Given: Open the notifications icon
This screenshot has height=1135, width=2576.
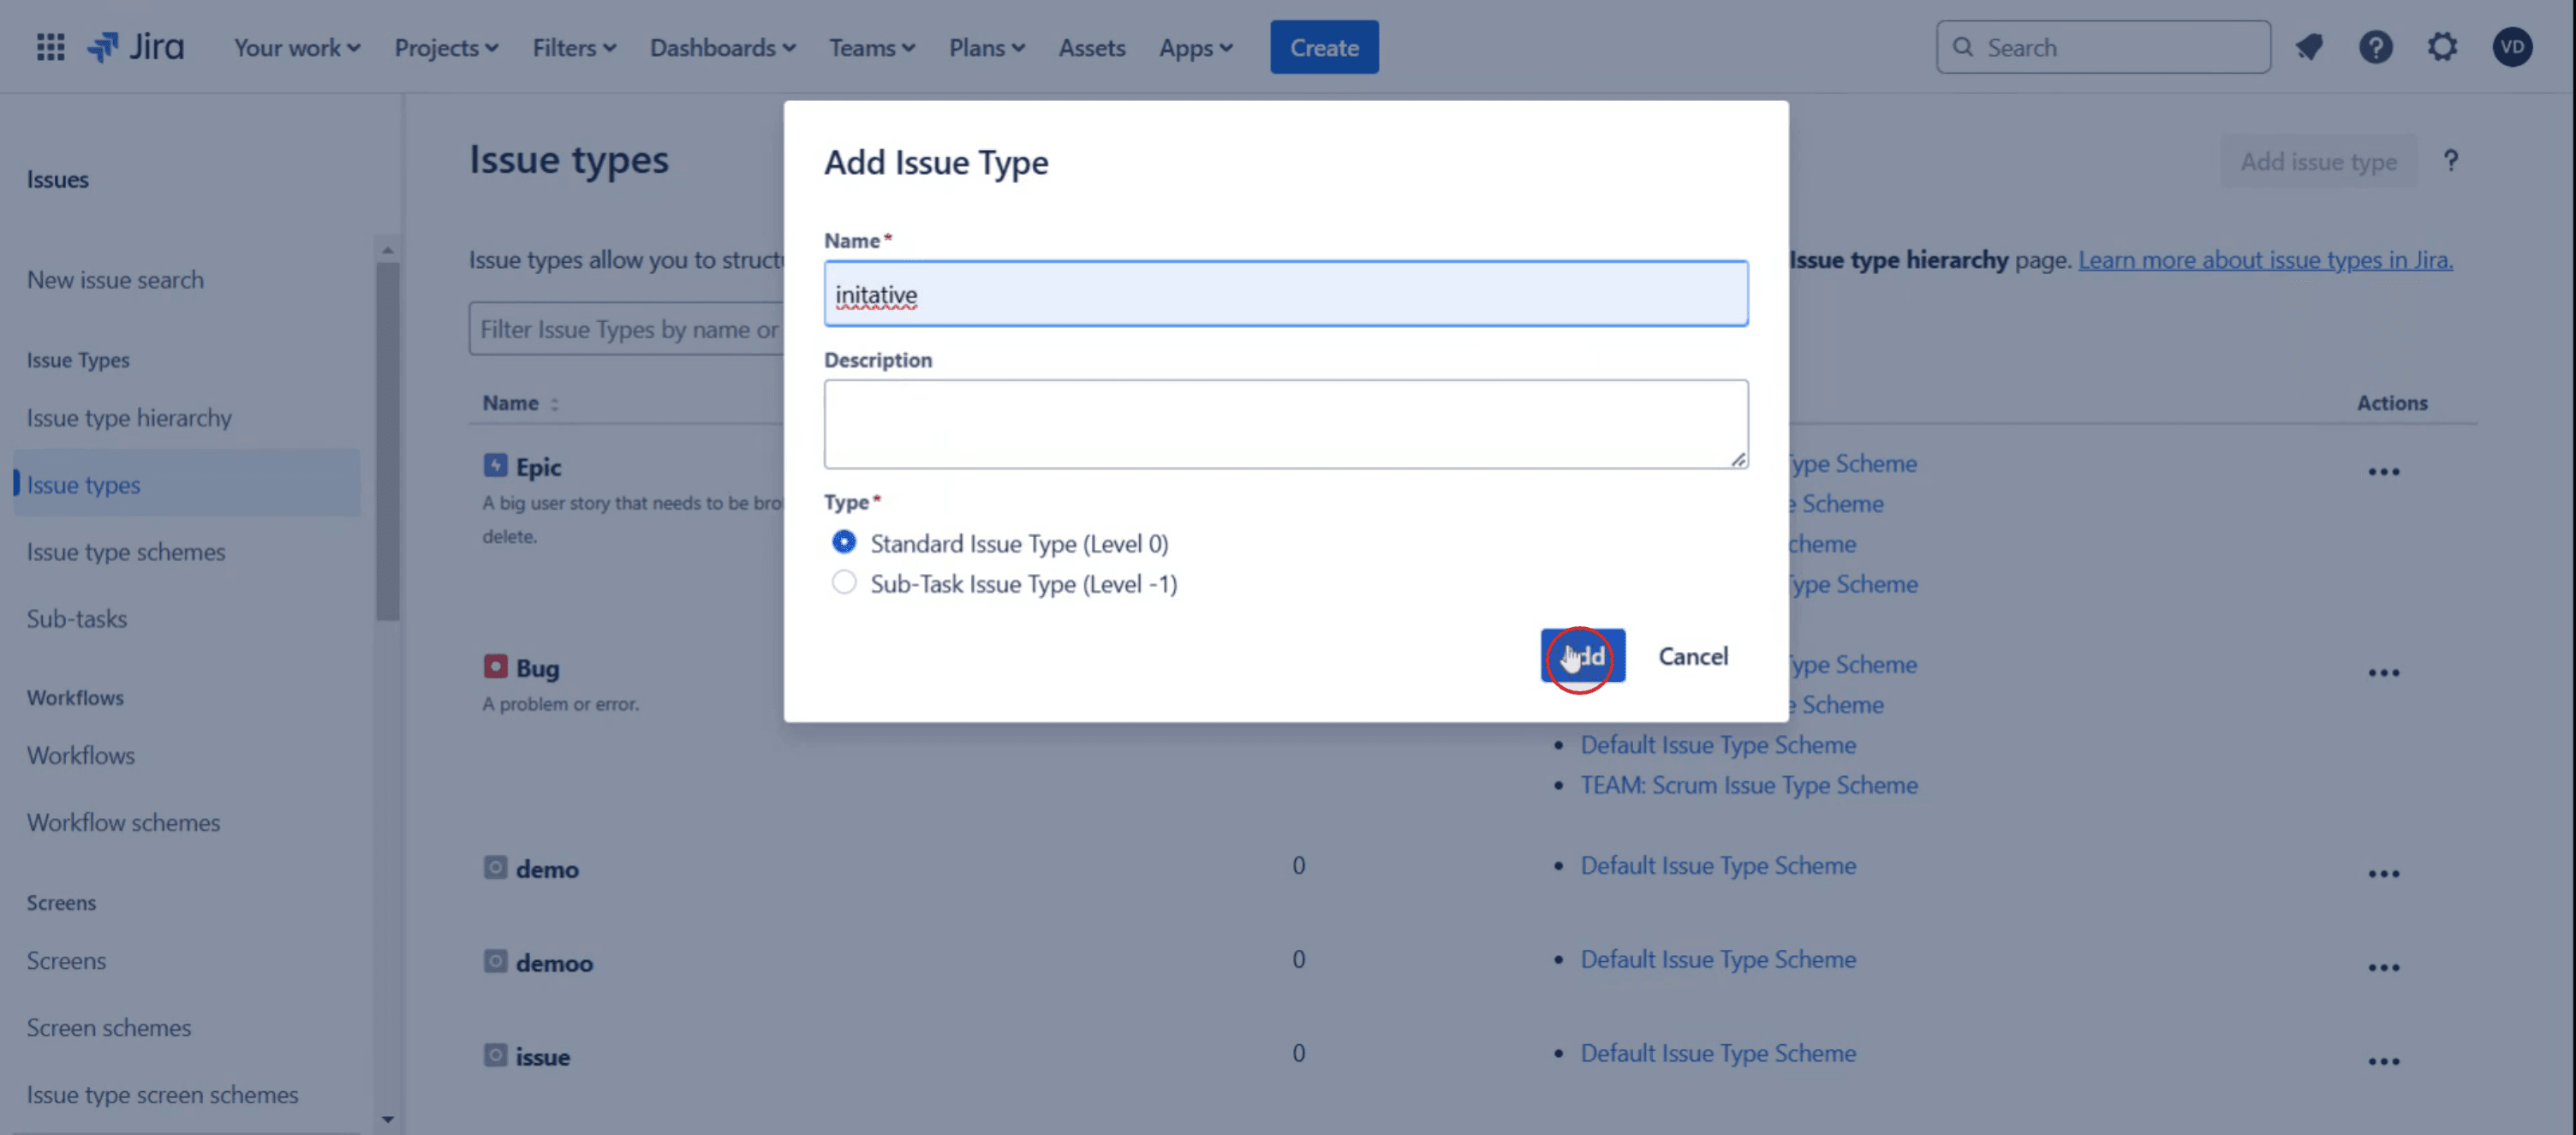Looking at the screenshot, I should tap(2309, 47).
